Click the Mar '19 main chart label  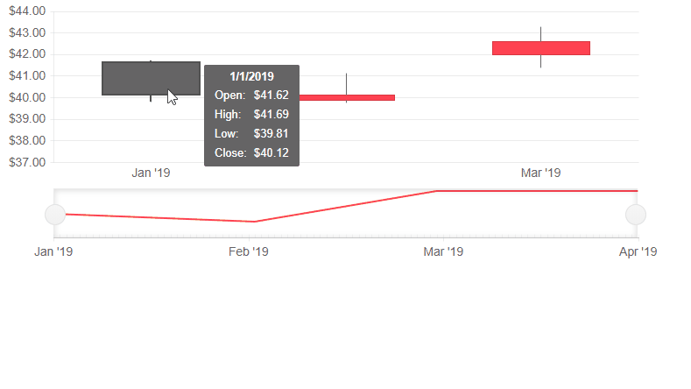[x=540, y=173]
